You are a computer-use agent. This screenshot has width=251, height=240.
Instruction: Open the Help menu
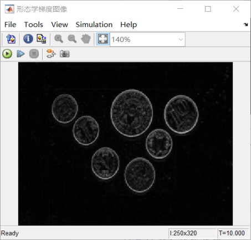tap(129, 25)
